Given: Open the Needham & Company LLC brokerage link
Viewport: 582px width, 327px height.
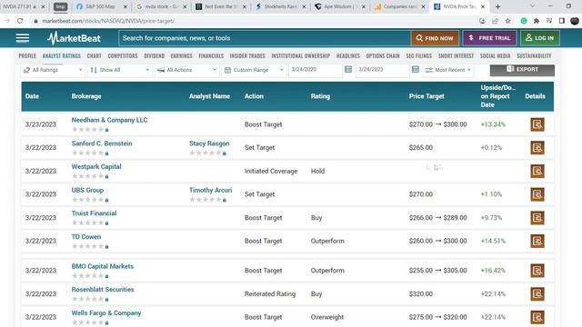Looking at the screenshot, I should point(109,120).
